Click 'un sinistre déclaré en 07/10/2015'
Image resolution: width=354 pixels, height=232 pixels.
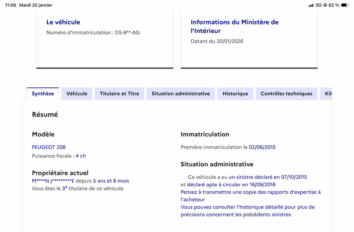coord(268,177)
